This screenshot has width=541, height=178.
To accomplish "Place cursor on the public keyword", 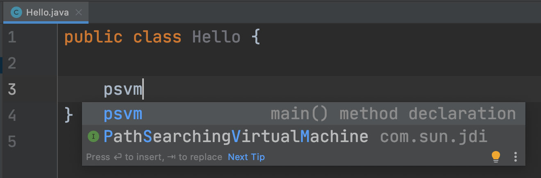I will [93, 38].
